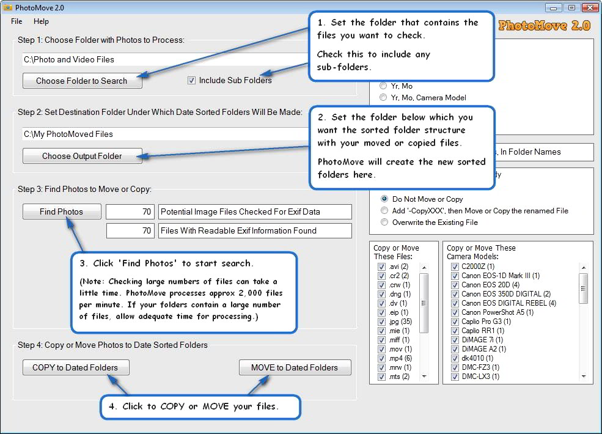Uncheck Canon EOS 350D DIGITAL model
Image resolution: width=602 pixels, height=434 pixels.
pyautogui.click(x=455, y=294)
